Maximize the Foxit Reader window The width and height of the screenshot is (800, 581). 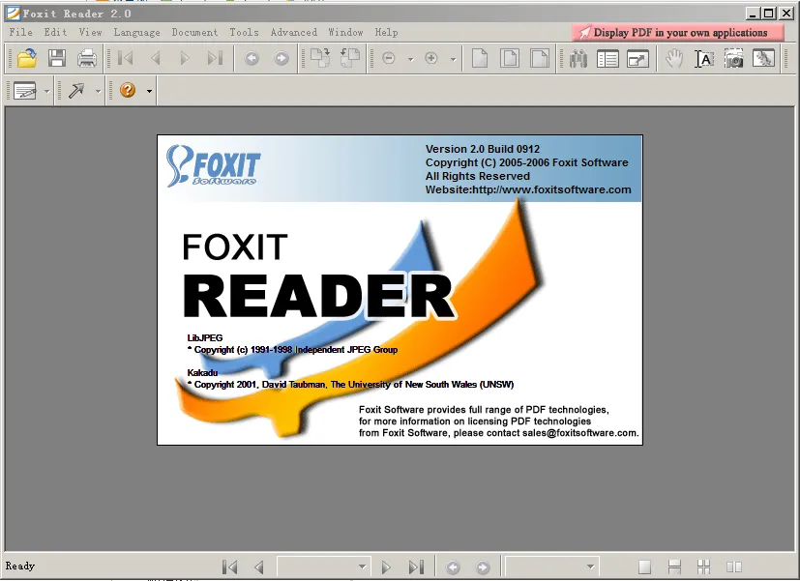click(x=768, y=14)
